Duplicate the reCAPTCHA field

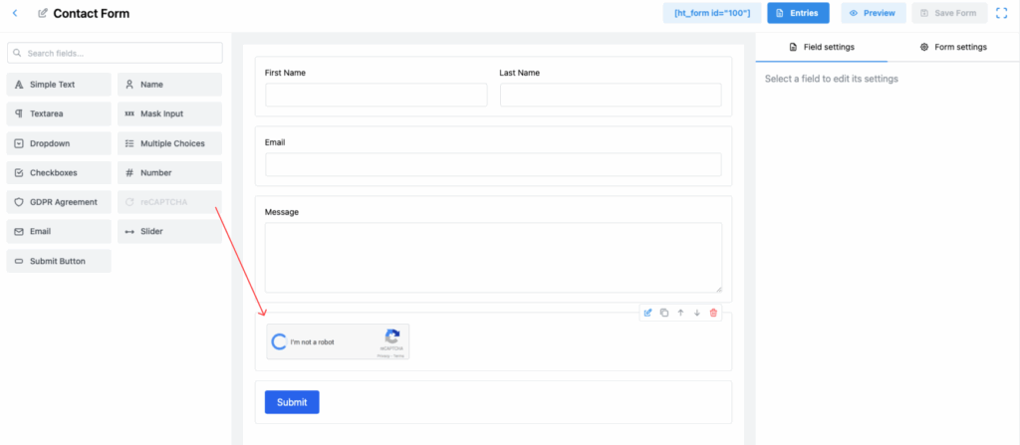tap(664, 313)
